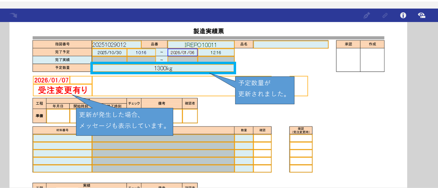This screenshot has width=438, height=188.
Task: Click the 受注変更有り message cell
Action: (x=63, y=90)
